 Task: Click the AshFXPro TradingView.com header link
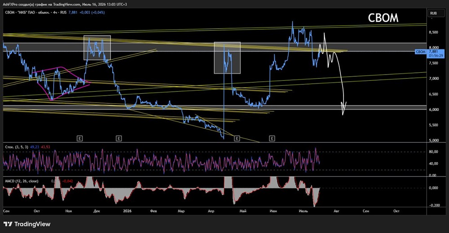64,4
